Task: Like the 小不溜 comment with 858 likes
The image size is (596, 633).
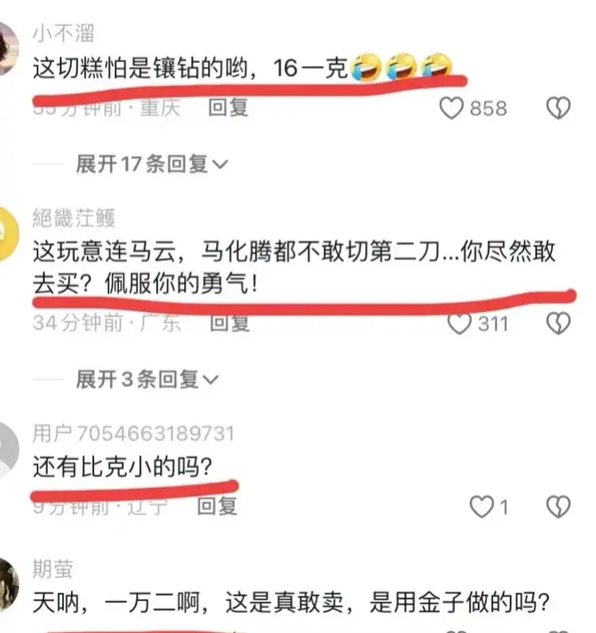Action: (x=451, y=108)
